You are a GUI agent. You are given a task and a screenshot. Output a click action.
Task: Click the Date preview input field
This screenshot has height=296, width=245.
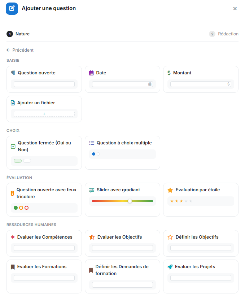tap(123, 84)
